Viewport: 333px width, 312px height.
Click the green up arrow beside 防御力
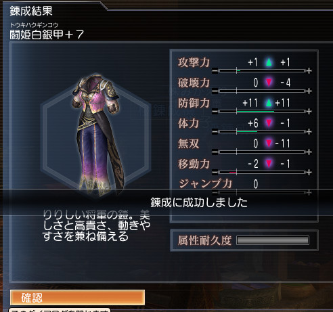(269, 103)
